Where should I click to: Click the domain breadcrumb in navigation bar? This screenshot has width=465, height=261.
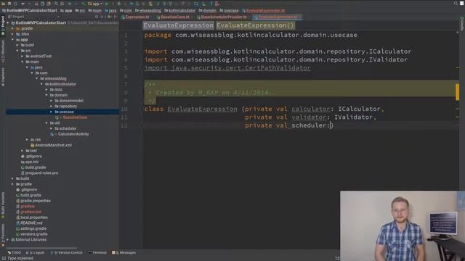point(208,10)
